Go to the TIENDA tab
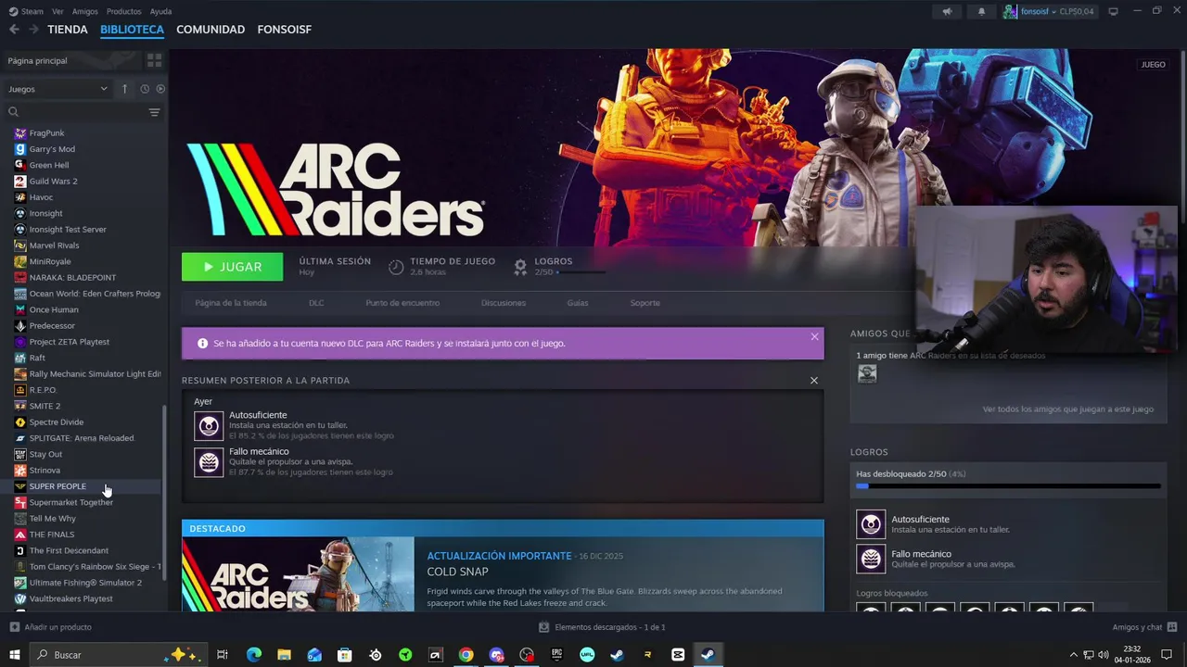 click(68, 30)
